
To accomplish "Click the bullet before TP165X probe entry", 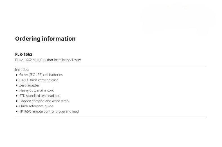I will (17, 111).
